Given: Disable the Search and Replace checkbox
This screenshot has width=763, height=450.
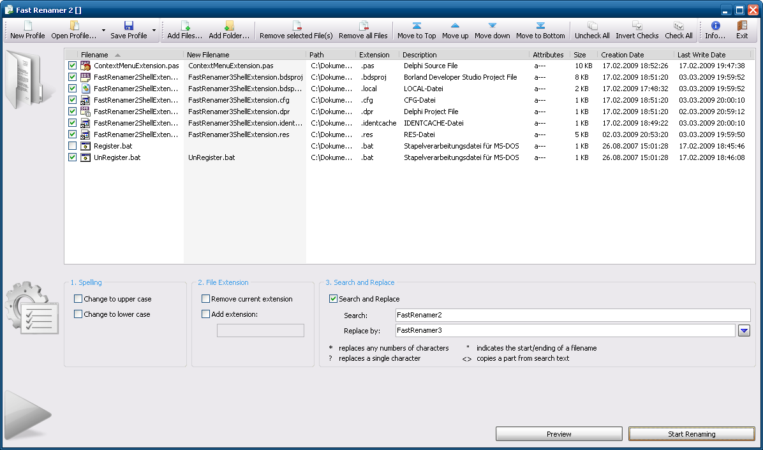Looking at the screenshot, I should (334, 299).
